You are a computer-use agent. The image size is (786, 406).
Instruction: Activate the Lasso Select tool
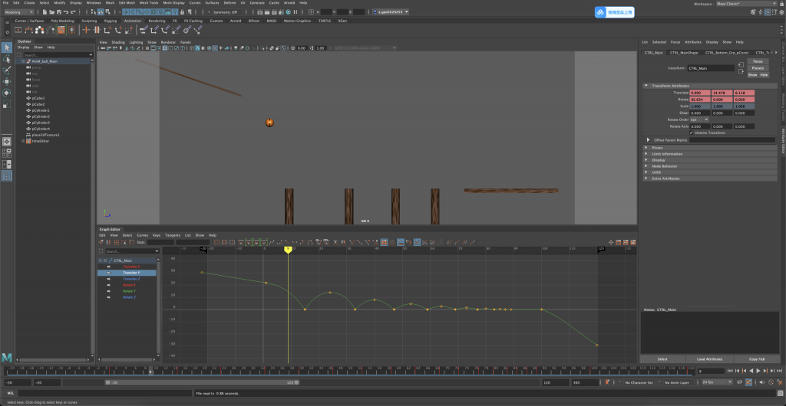point(6,59)
